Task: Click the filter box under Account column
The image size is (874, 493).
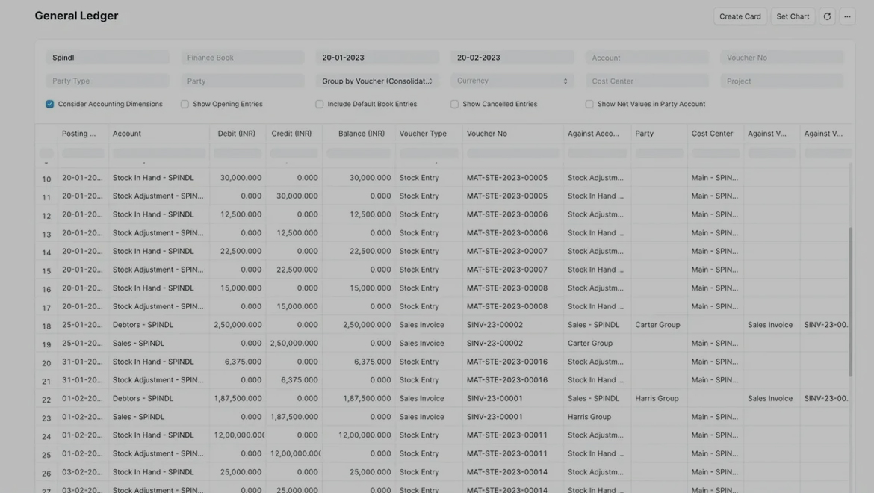Action: point(158,153)
